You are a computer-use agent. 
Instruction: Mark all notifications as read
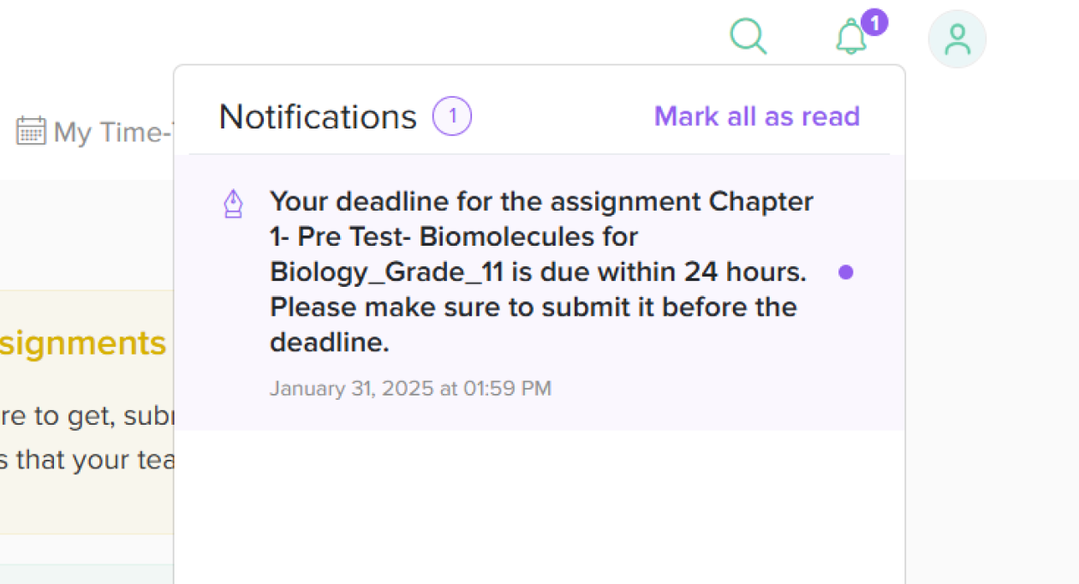pos(756,116)
